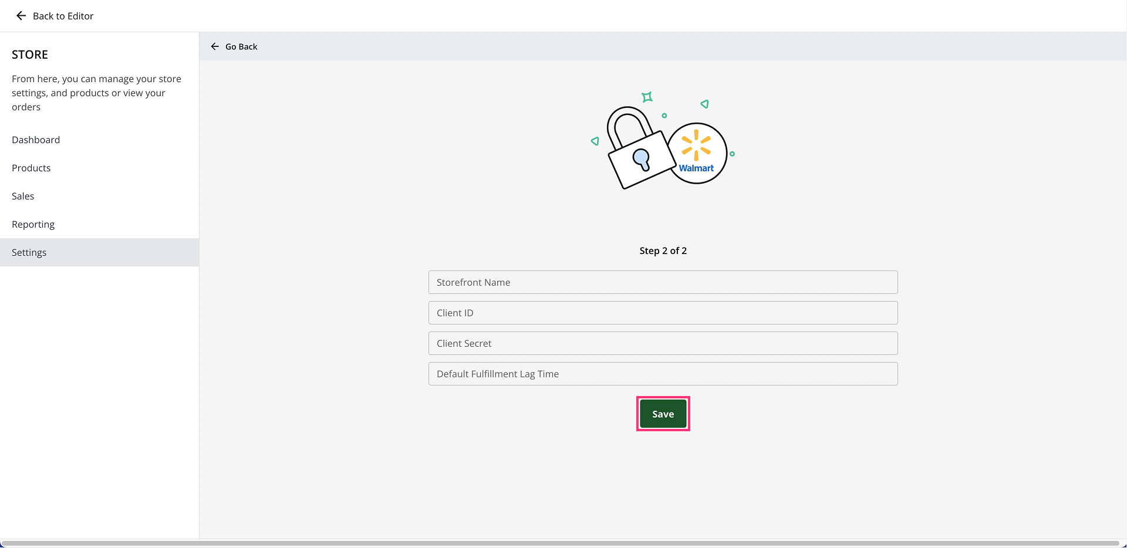Click the Go Back arrow icon
The height and width of the screenshot is (548, 1127).
(x=215, y=46)
